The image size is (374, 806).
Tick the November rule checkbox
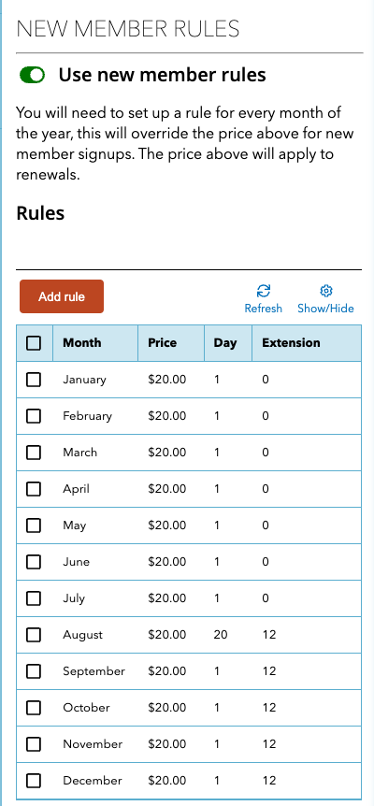34,744
